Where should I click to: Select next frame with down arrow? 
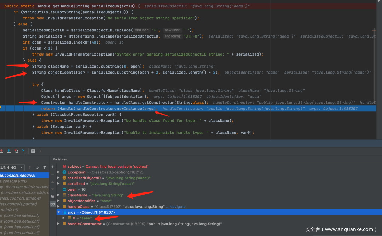coord(37,167)
